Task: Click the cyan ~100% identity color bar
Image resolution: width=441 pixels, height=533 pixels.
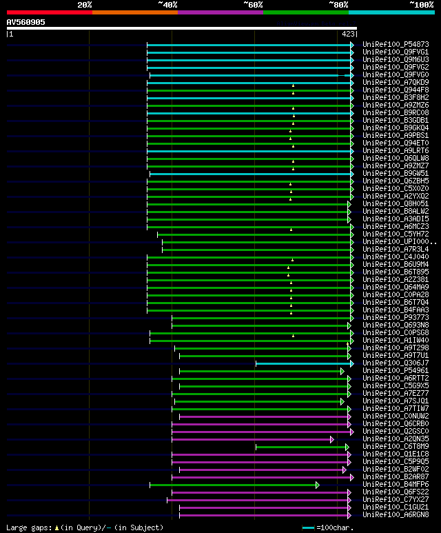Action: click(x=391, y=12)
